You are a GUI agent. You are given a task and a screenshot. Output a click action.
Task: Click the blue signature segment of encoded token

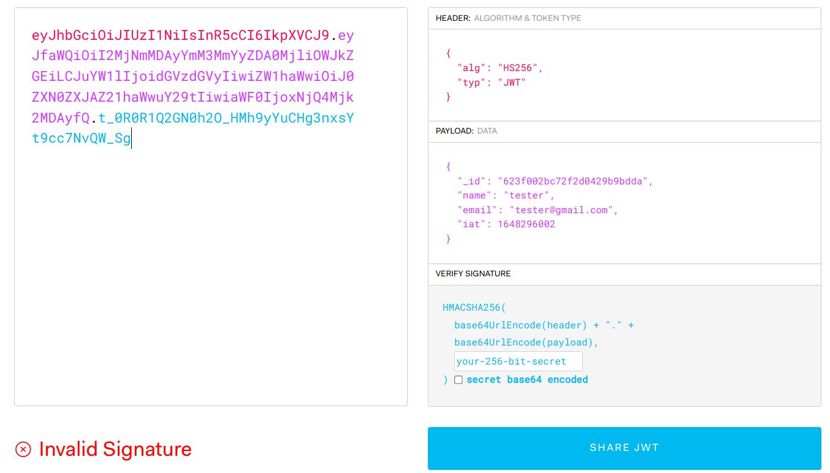tap(226, 118)
